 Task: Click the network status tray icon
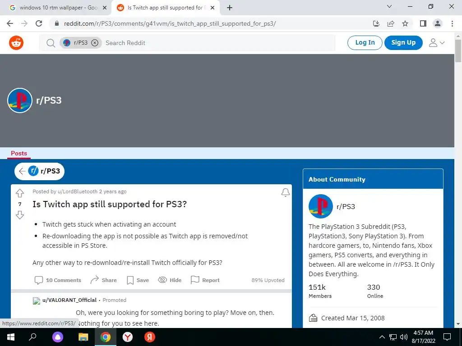pyautogui.click(x=393, y=337)
